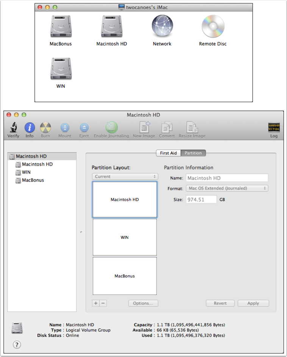Close the Macintosh HD Disk Utility window
Image resolution: width=287 pixels, height=357 pixels.
tap(9, 115)
